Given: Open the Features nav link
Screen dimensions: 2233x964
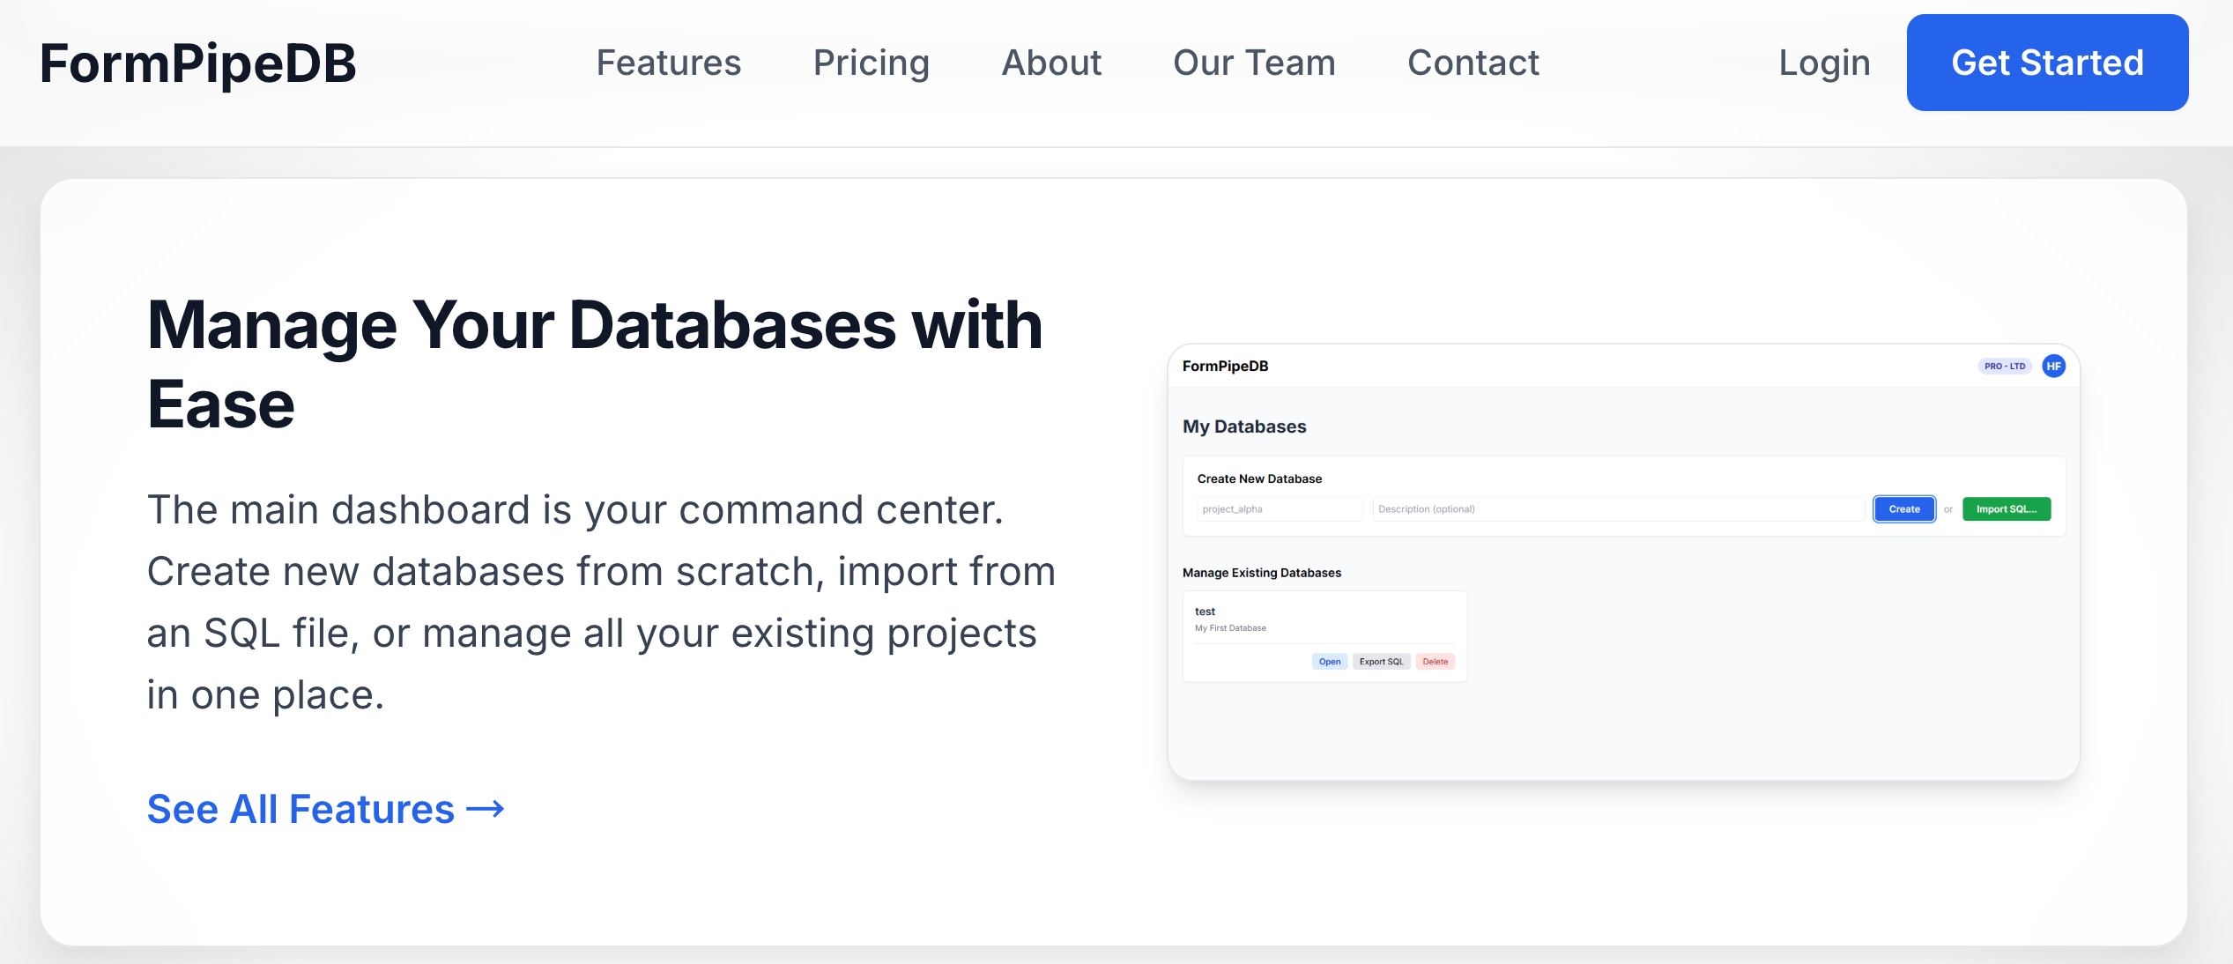Looking at the screenshot, I should point(668,63).
